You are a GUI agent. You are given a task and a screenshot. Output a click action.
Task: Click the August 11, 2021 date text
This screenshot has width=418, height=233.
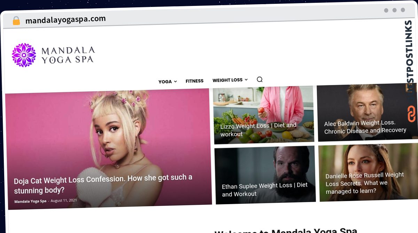(64, 201)
